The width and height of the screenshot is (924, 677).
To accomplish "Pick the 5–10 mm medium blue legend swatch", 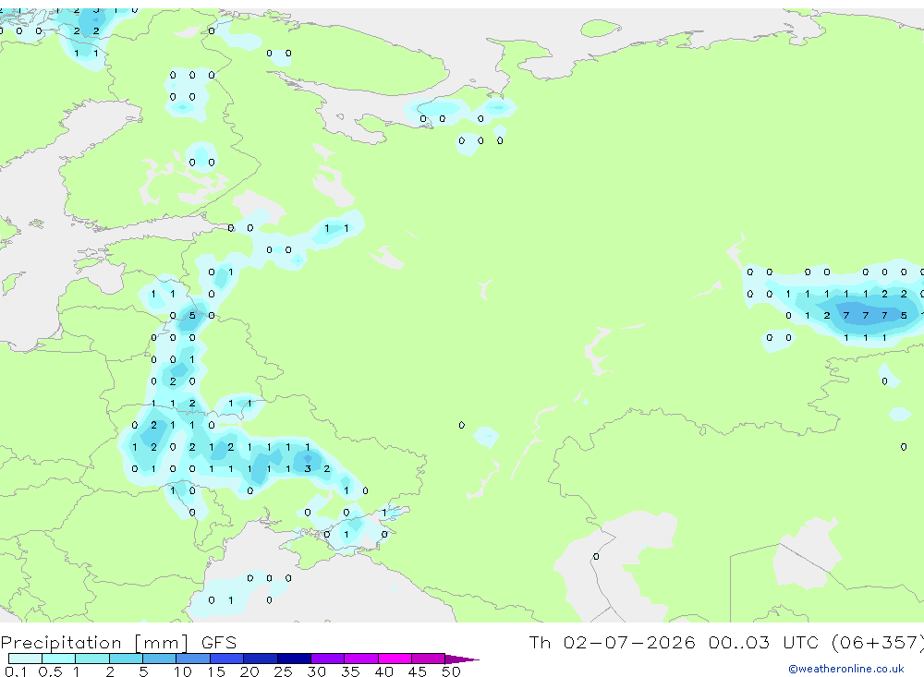I will click(160, 659).
